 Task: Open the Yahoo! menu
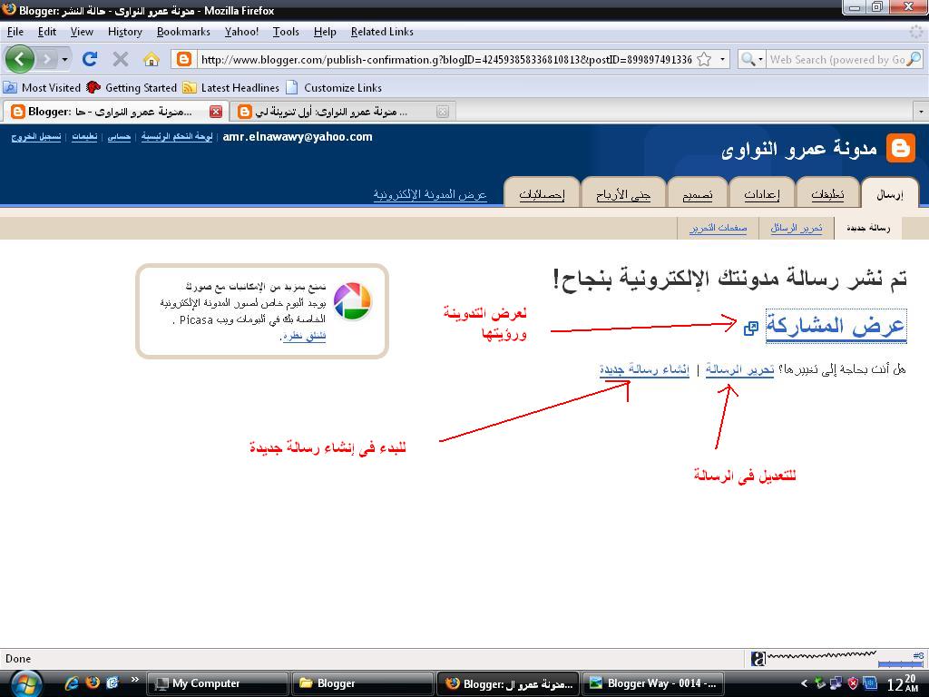click(x=241, y=32)
